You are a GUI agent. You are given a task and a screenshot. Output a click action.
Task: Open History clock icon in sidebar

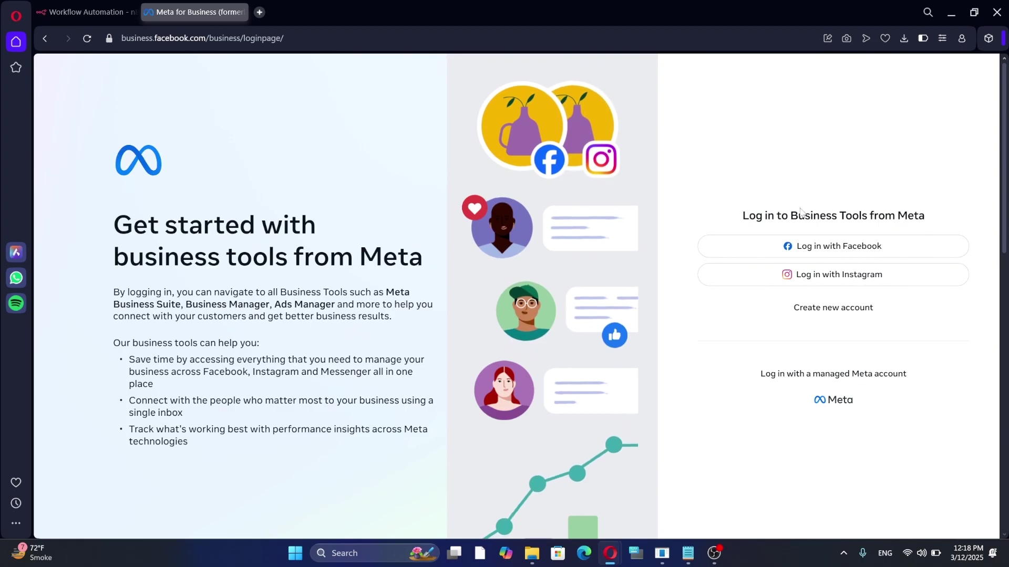pos(16,503)
